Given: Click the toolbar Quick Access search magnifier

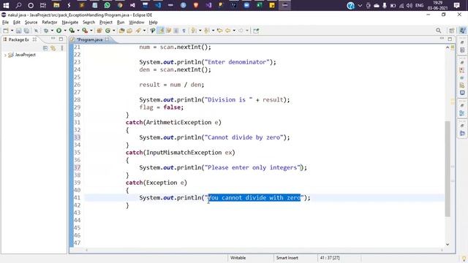Looking at the screenshot, I should [x=439, y=31].
